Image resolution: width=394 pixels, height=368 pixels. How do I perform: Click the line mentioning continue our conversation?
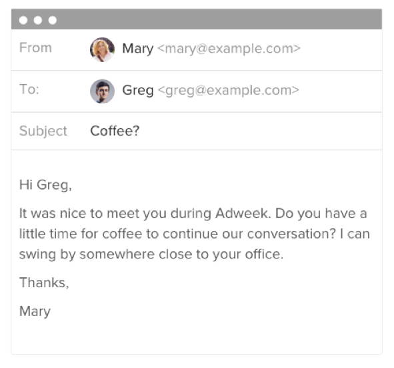(x=195, y=234)
